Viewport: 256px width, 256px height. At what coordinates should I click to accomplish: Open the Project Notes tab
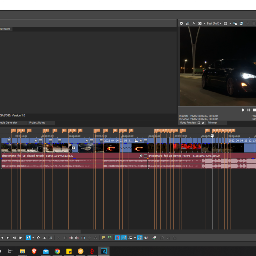[x=37, y=122]
